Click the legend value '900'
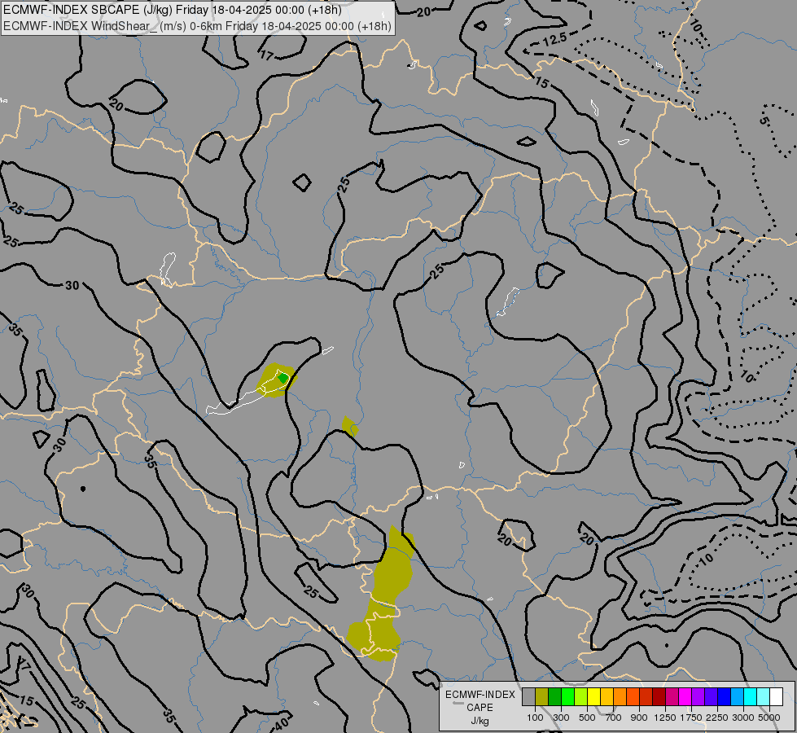The image size is (797, 733). coord(639,718)
